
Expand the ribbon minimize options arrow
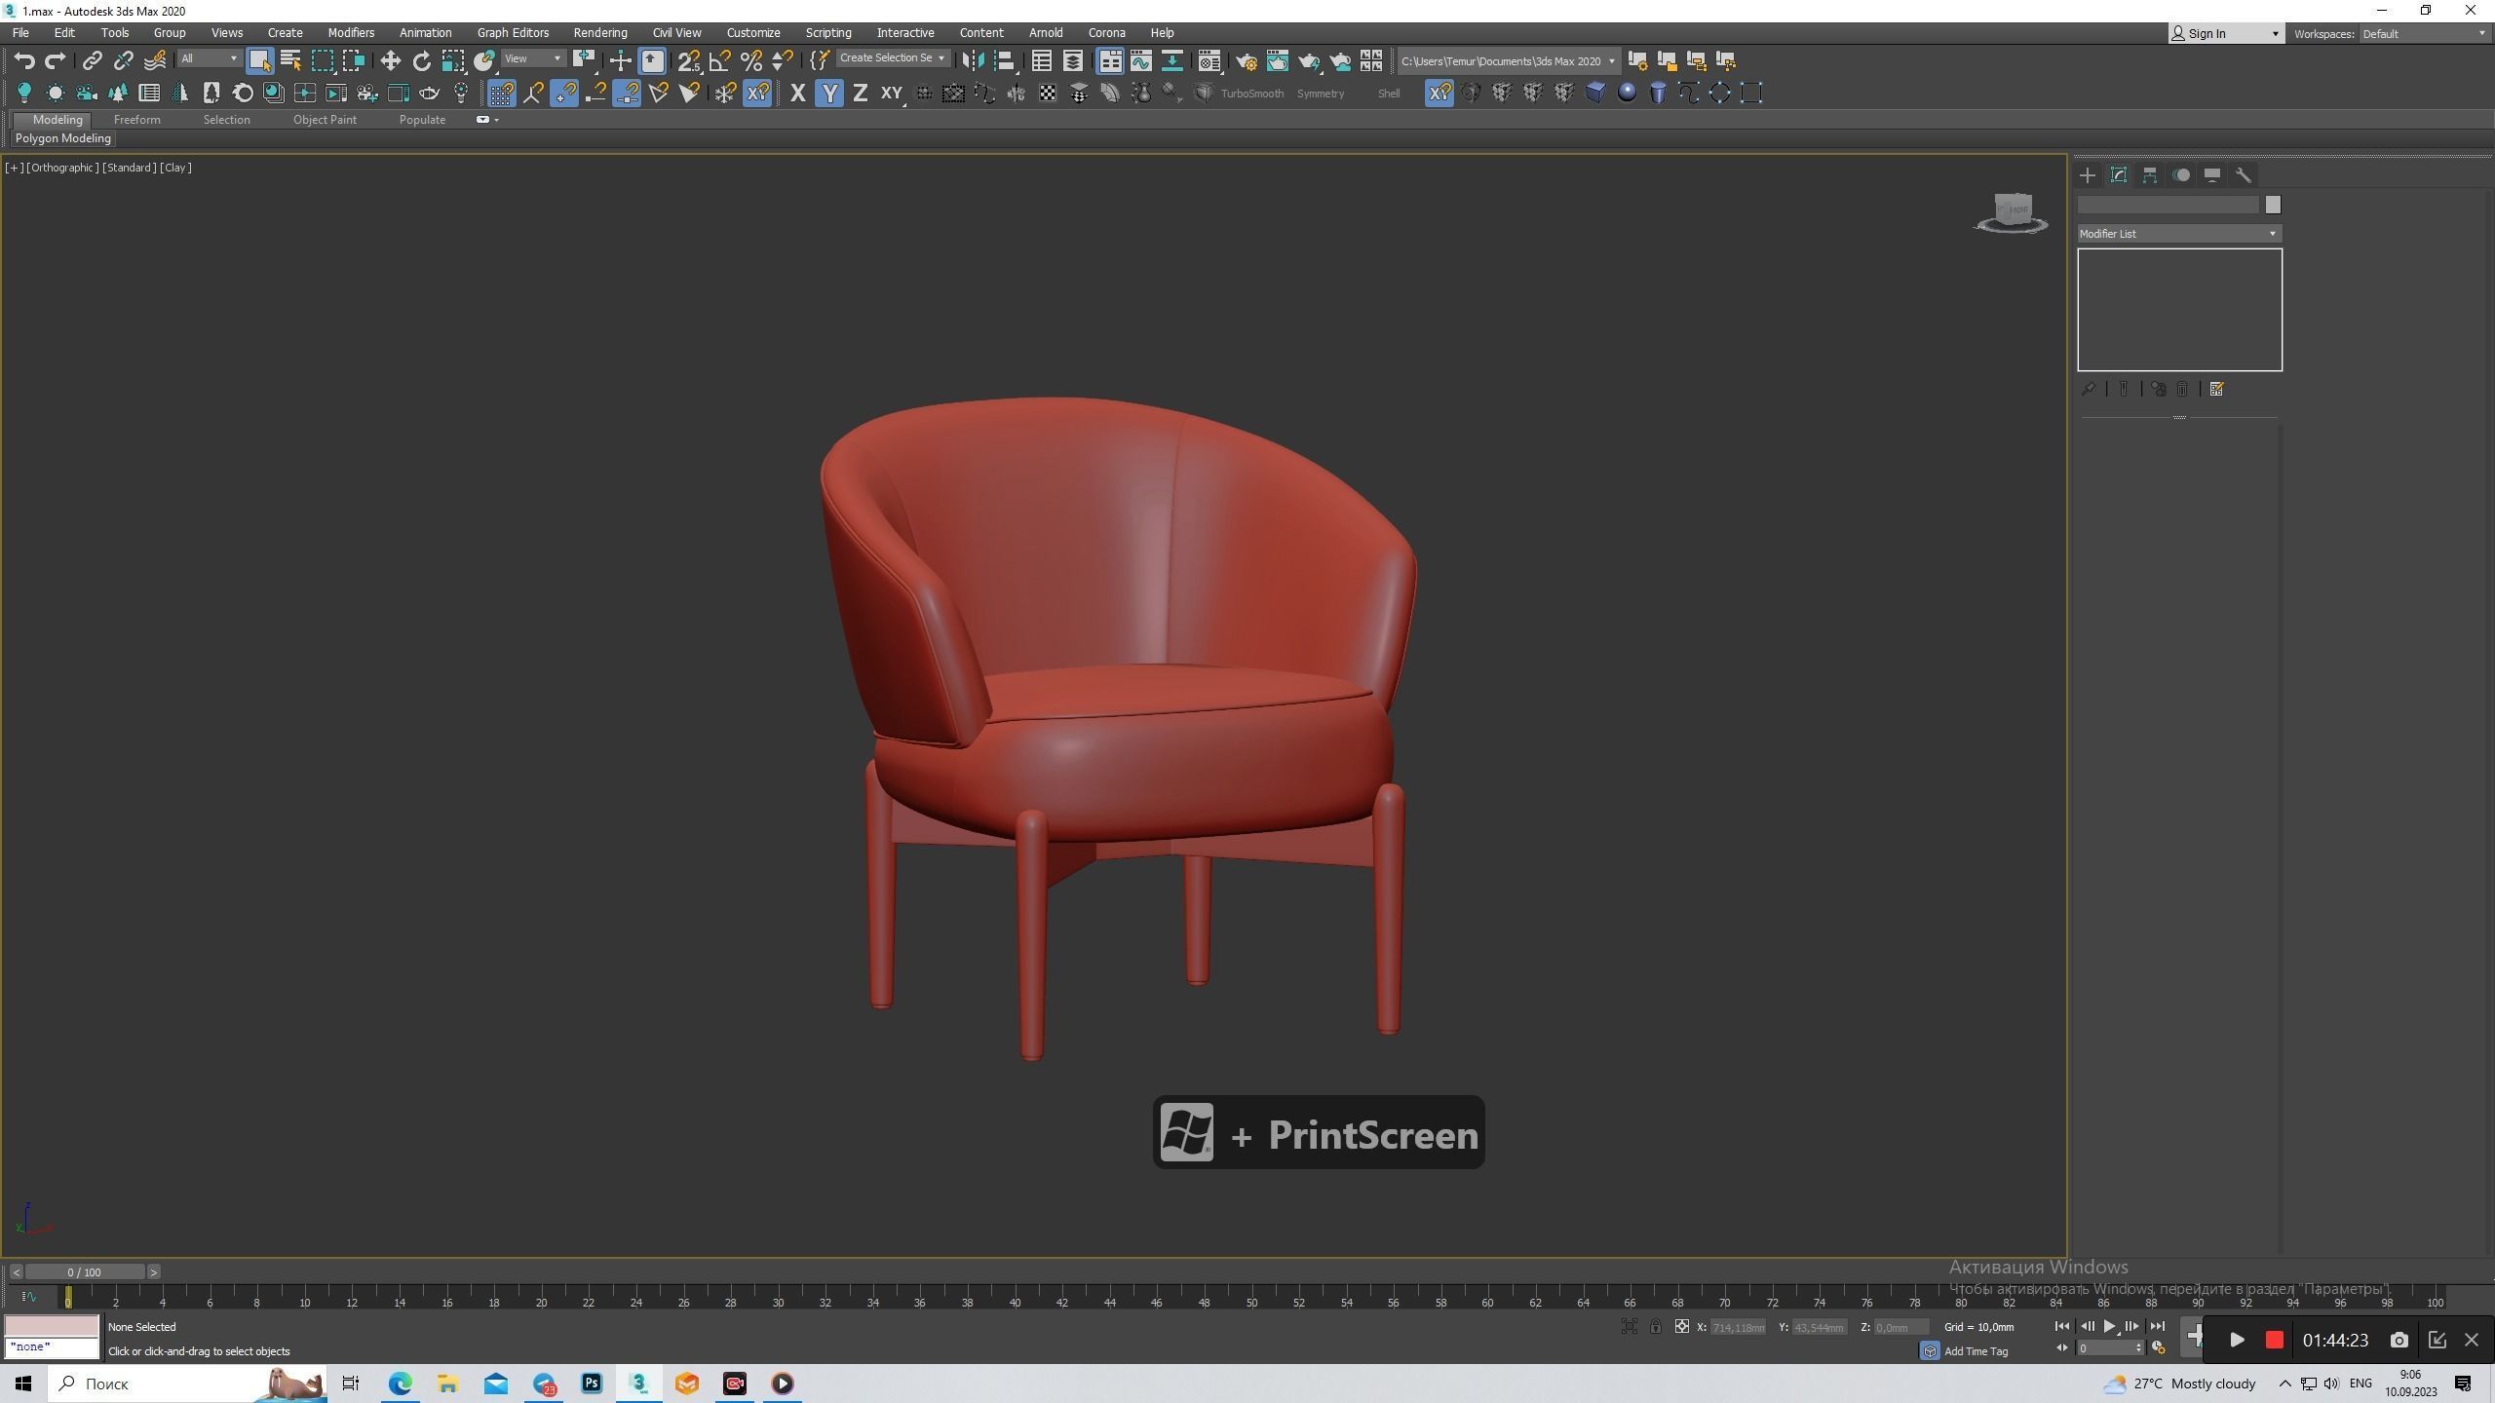(x=496, y=120)
